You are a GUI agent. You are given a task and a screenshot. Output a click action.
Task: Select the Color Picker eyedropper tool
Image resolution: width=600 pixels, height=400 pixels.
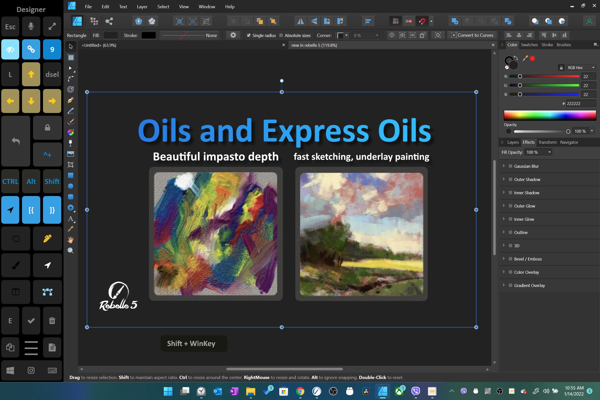tap(71, 229)
